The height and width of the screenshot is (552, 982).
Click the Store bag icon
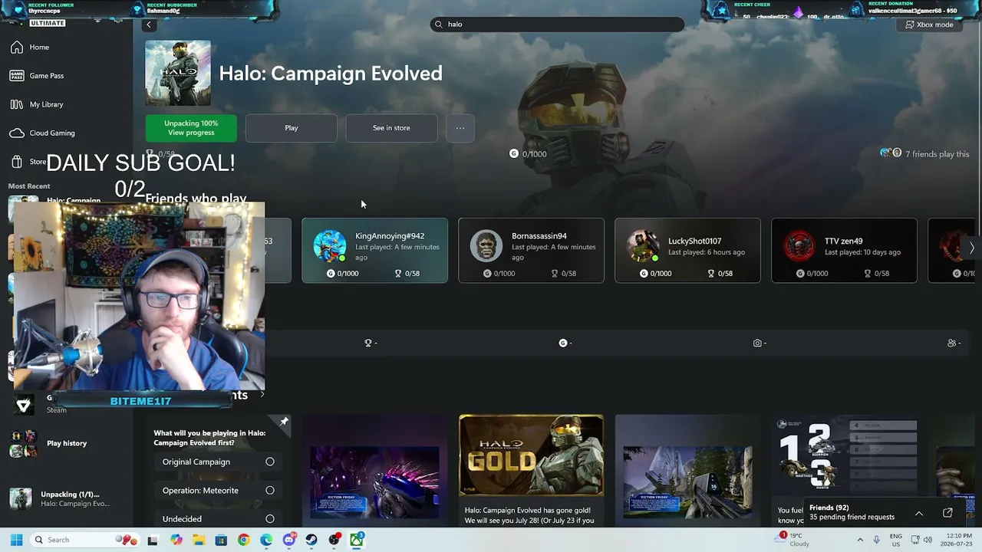pyautogui.click(x=16, y=162)
